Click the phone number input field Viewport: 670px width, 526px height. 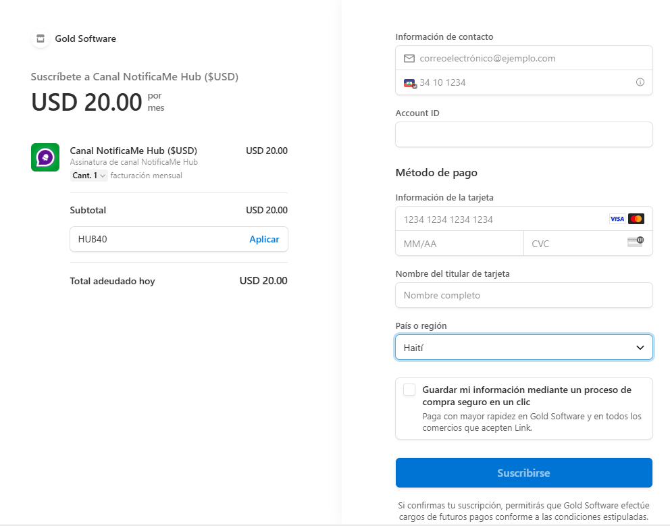(524, 82)
